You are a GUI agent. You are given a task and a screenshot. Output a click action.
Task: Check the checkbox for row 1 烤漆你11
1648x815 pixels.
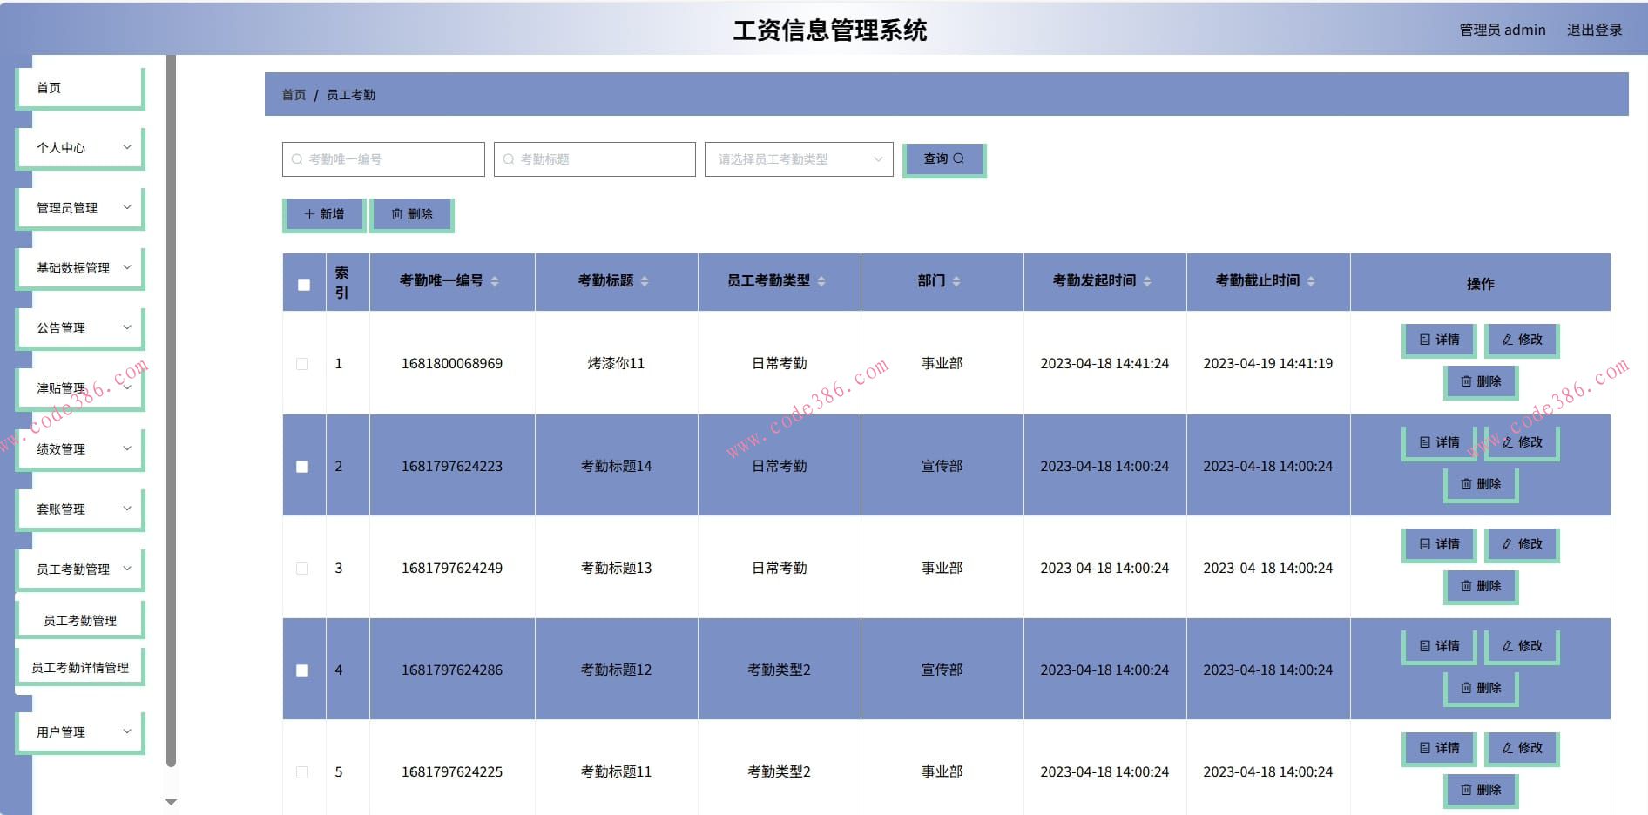pos(302,364)
